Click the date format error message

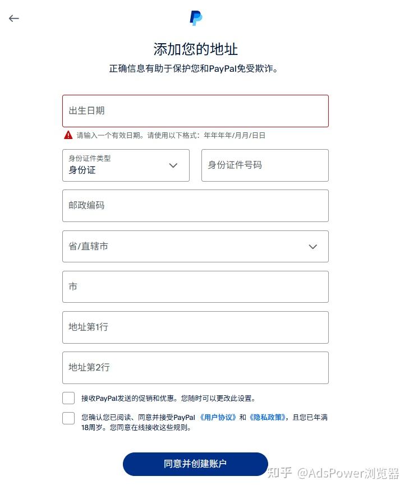pyautogui.click(x=171, y=136)
